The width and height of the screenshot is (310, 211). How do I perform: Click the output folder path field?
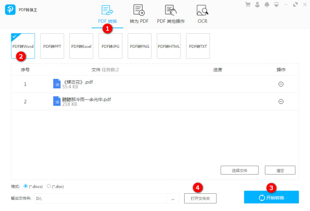click(x=100, y=199)
